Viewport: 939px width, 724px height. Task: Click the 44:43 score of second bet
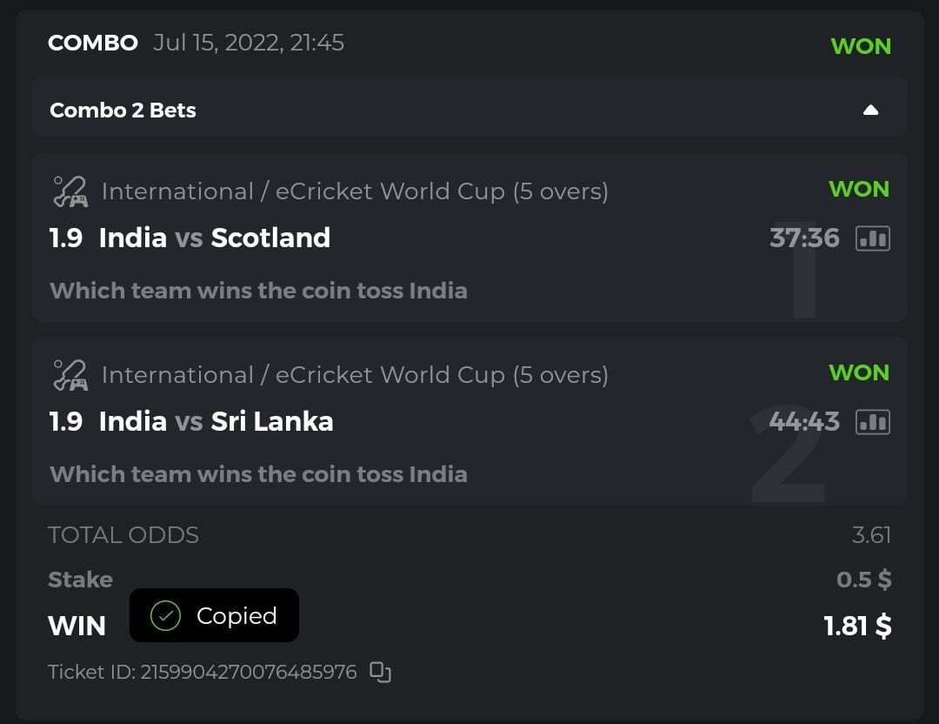coord(804,421)
